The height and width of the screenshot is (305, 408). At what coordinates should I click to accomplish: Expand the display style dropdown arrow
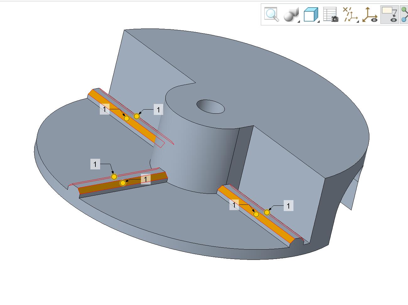point(298,21)
